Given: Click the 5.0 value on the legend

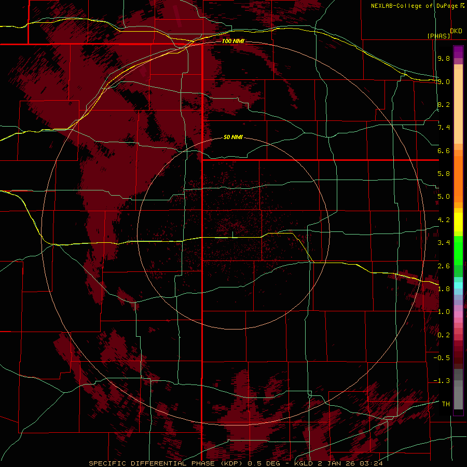Looking at the screenshot, I should coord(444,197).
